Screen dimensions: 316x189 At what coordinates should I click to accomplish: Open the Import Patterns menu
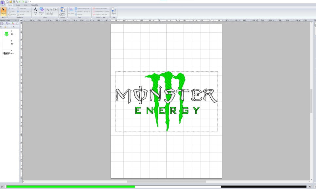click(x=62, y=11)
